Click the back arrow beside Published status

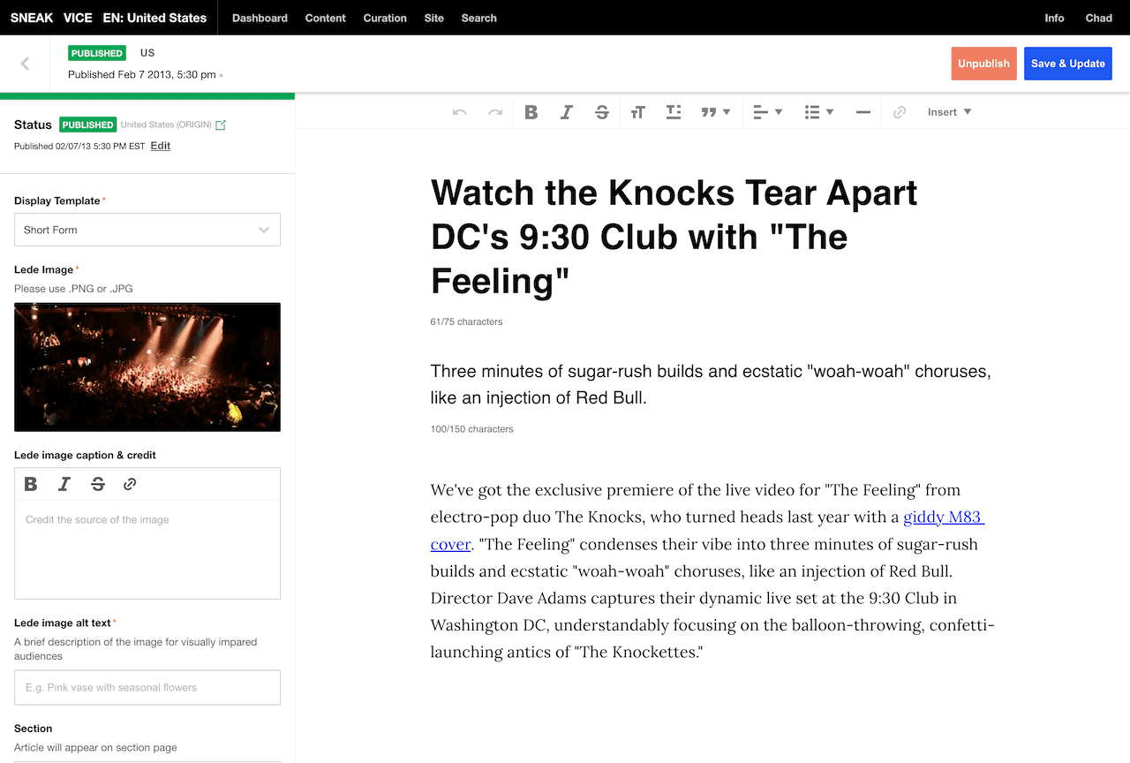click(25, 64)
